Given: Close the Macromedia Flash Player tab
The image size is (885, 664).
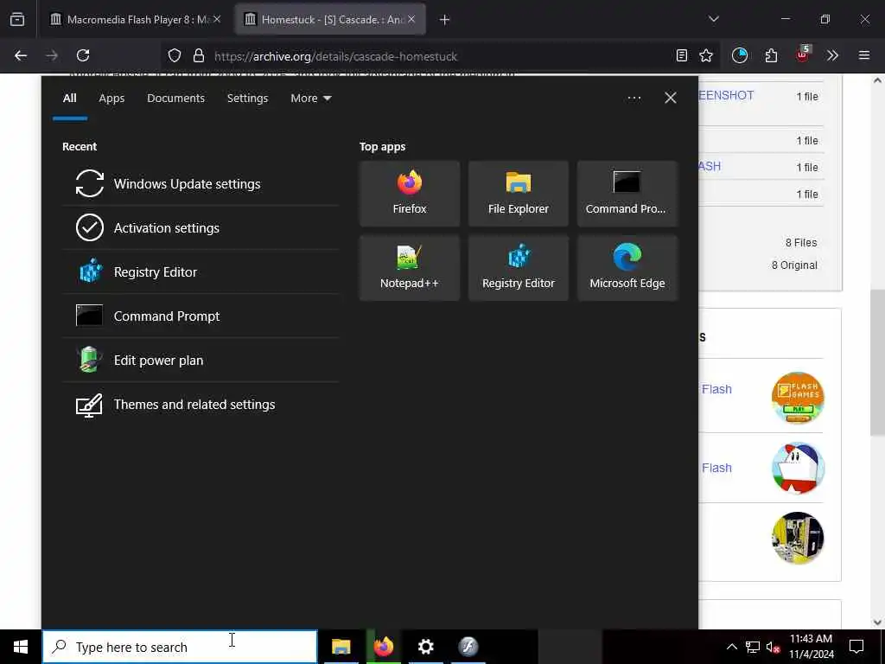Looking at the screenshot, I should tap(217, 19).
